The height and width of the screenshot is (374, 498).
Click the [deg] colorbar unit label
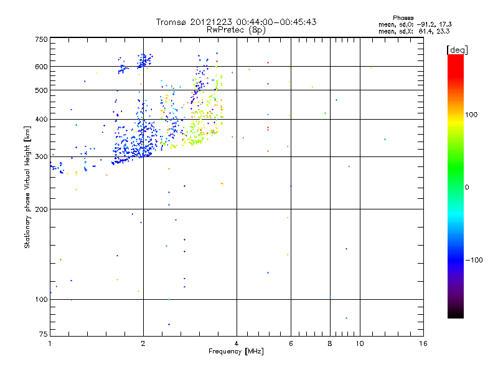[x=458, y=49]
